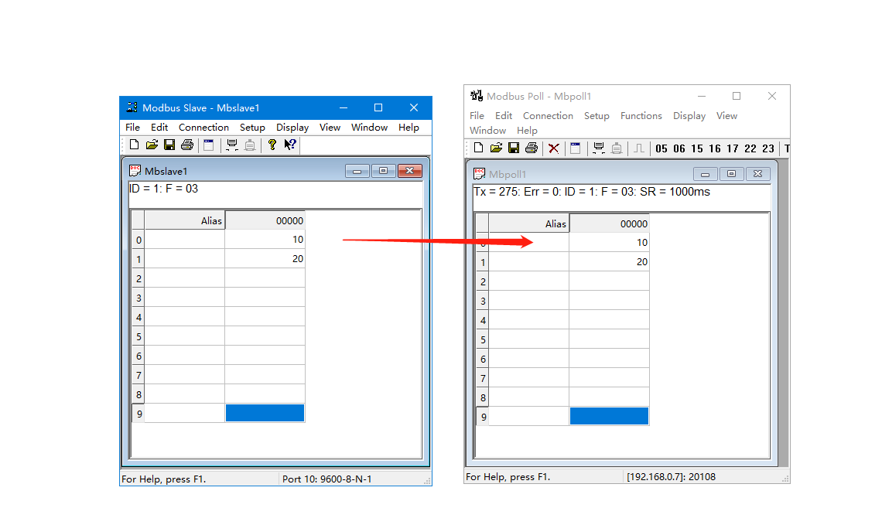Click the context help arrow icon in Modbus Slave
This screenshot has width=882, height=525.
coord(290,145)
